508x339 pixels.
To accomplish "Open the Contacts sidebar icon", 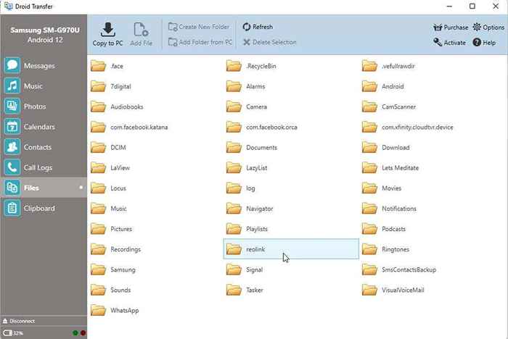I will pos(12,147).
